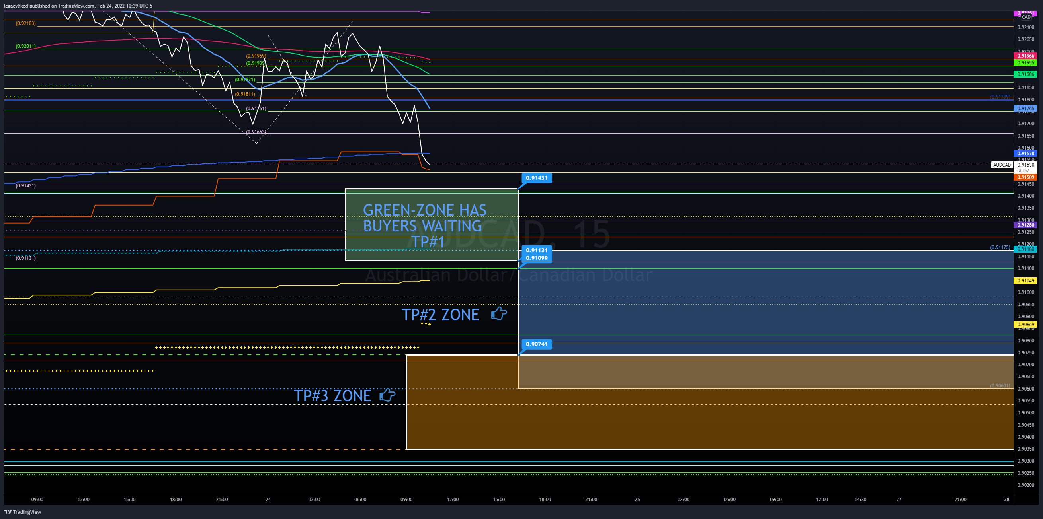1043x519 pixels.
Task: Select the green 0.91906 price label
Action: pyautogui.click(x=1025, y=74)
